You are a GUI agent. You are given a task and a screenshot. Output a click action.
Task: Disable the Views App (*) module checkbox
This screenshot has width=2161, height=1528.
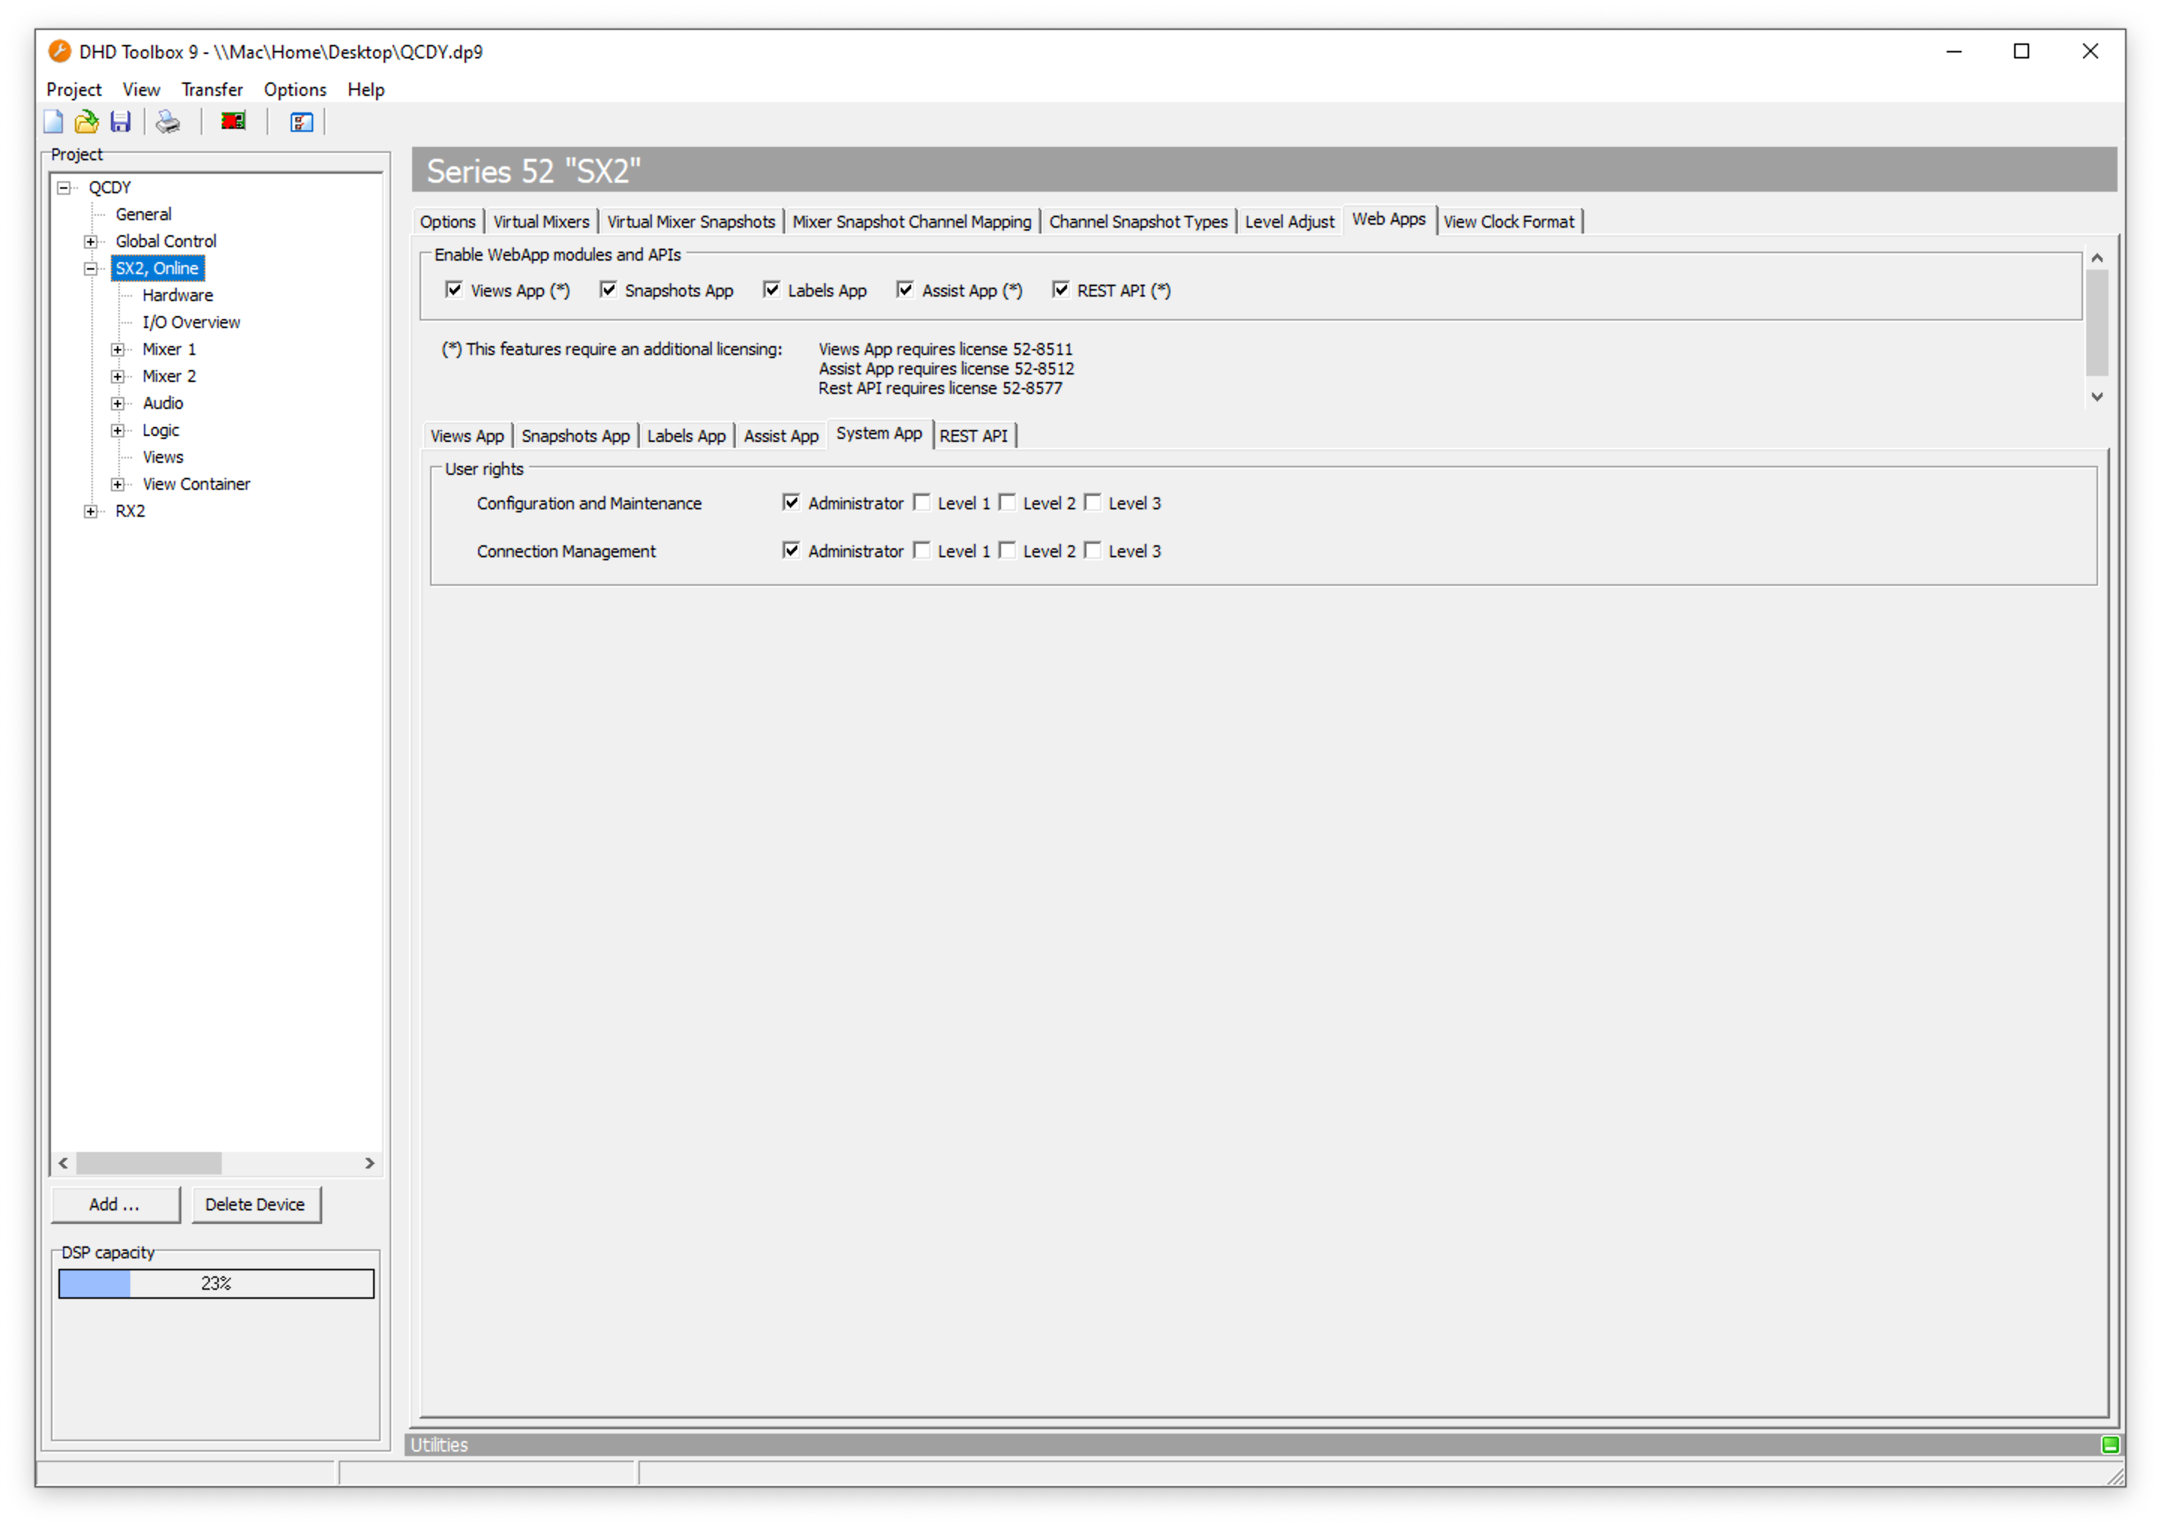pyautogui.click(x=453, y=290)
